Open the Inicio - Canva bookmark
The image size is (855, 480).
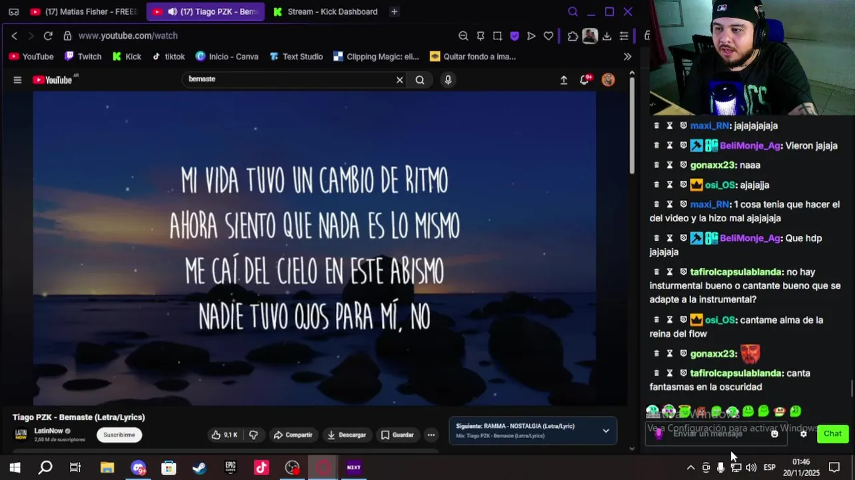click(227, 57)
